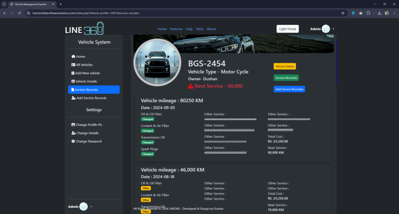Viewport: 399px width, 214px height.
Task: Select Service Records in the sidebar
Action: pyautogui.click(x=94, y=90)
